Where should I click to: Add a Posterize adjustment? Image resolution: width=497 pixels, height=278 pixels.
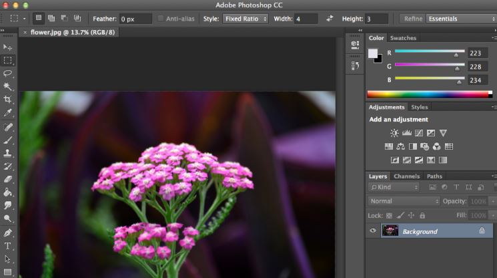(x=407, y=160)
